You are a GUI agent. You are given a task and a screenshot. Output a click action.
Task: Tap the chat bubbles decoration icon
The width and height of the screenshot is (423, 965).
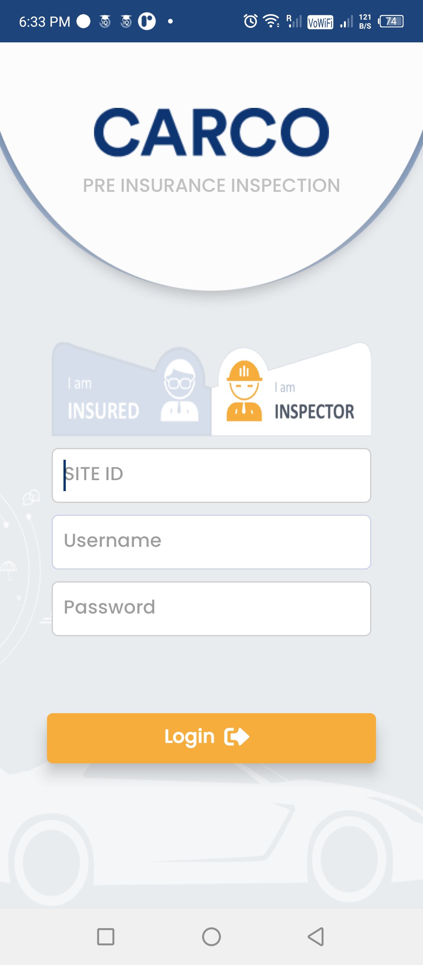(31, 497)
